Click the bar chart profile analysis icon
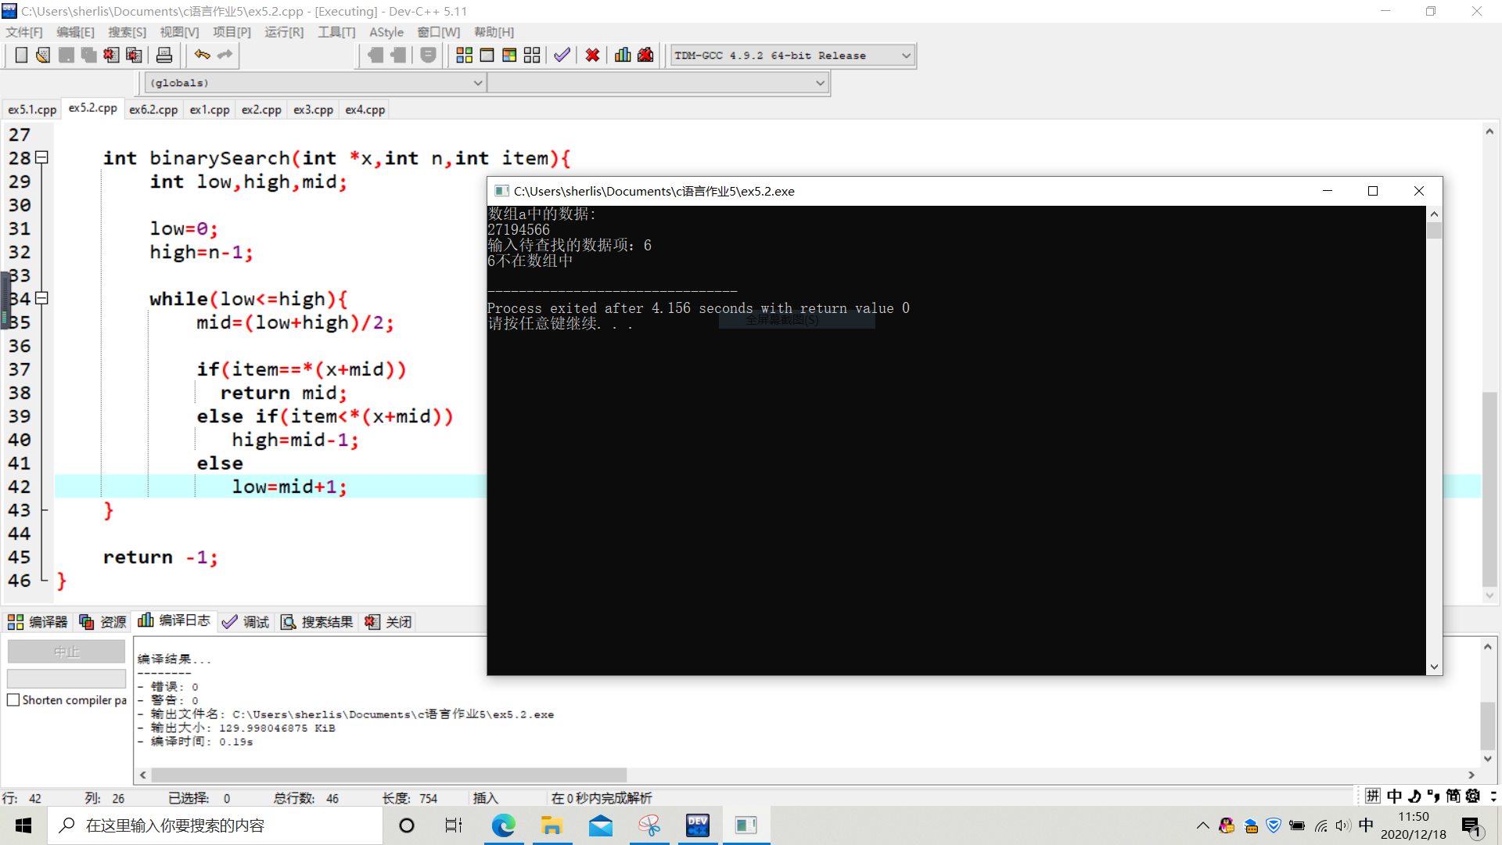Screen dimensions: 1502x845 (x=623, y=55)
